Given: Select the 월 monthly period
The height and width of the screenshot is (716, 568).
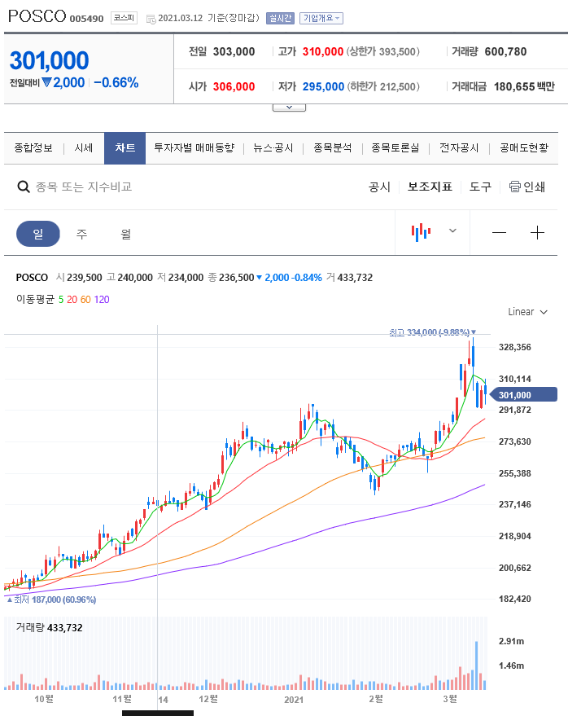Looking at the screenshot, I should (125, 235).
